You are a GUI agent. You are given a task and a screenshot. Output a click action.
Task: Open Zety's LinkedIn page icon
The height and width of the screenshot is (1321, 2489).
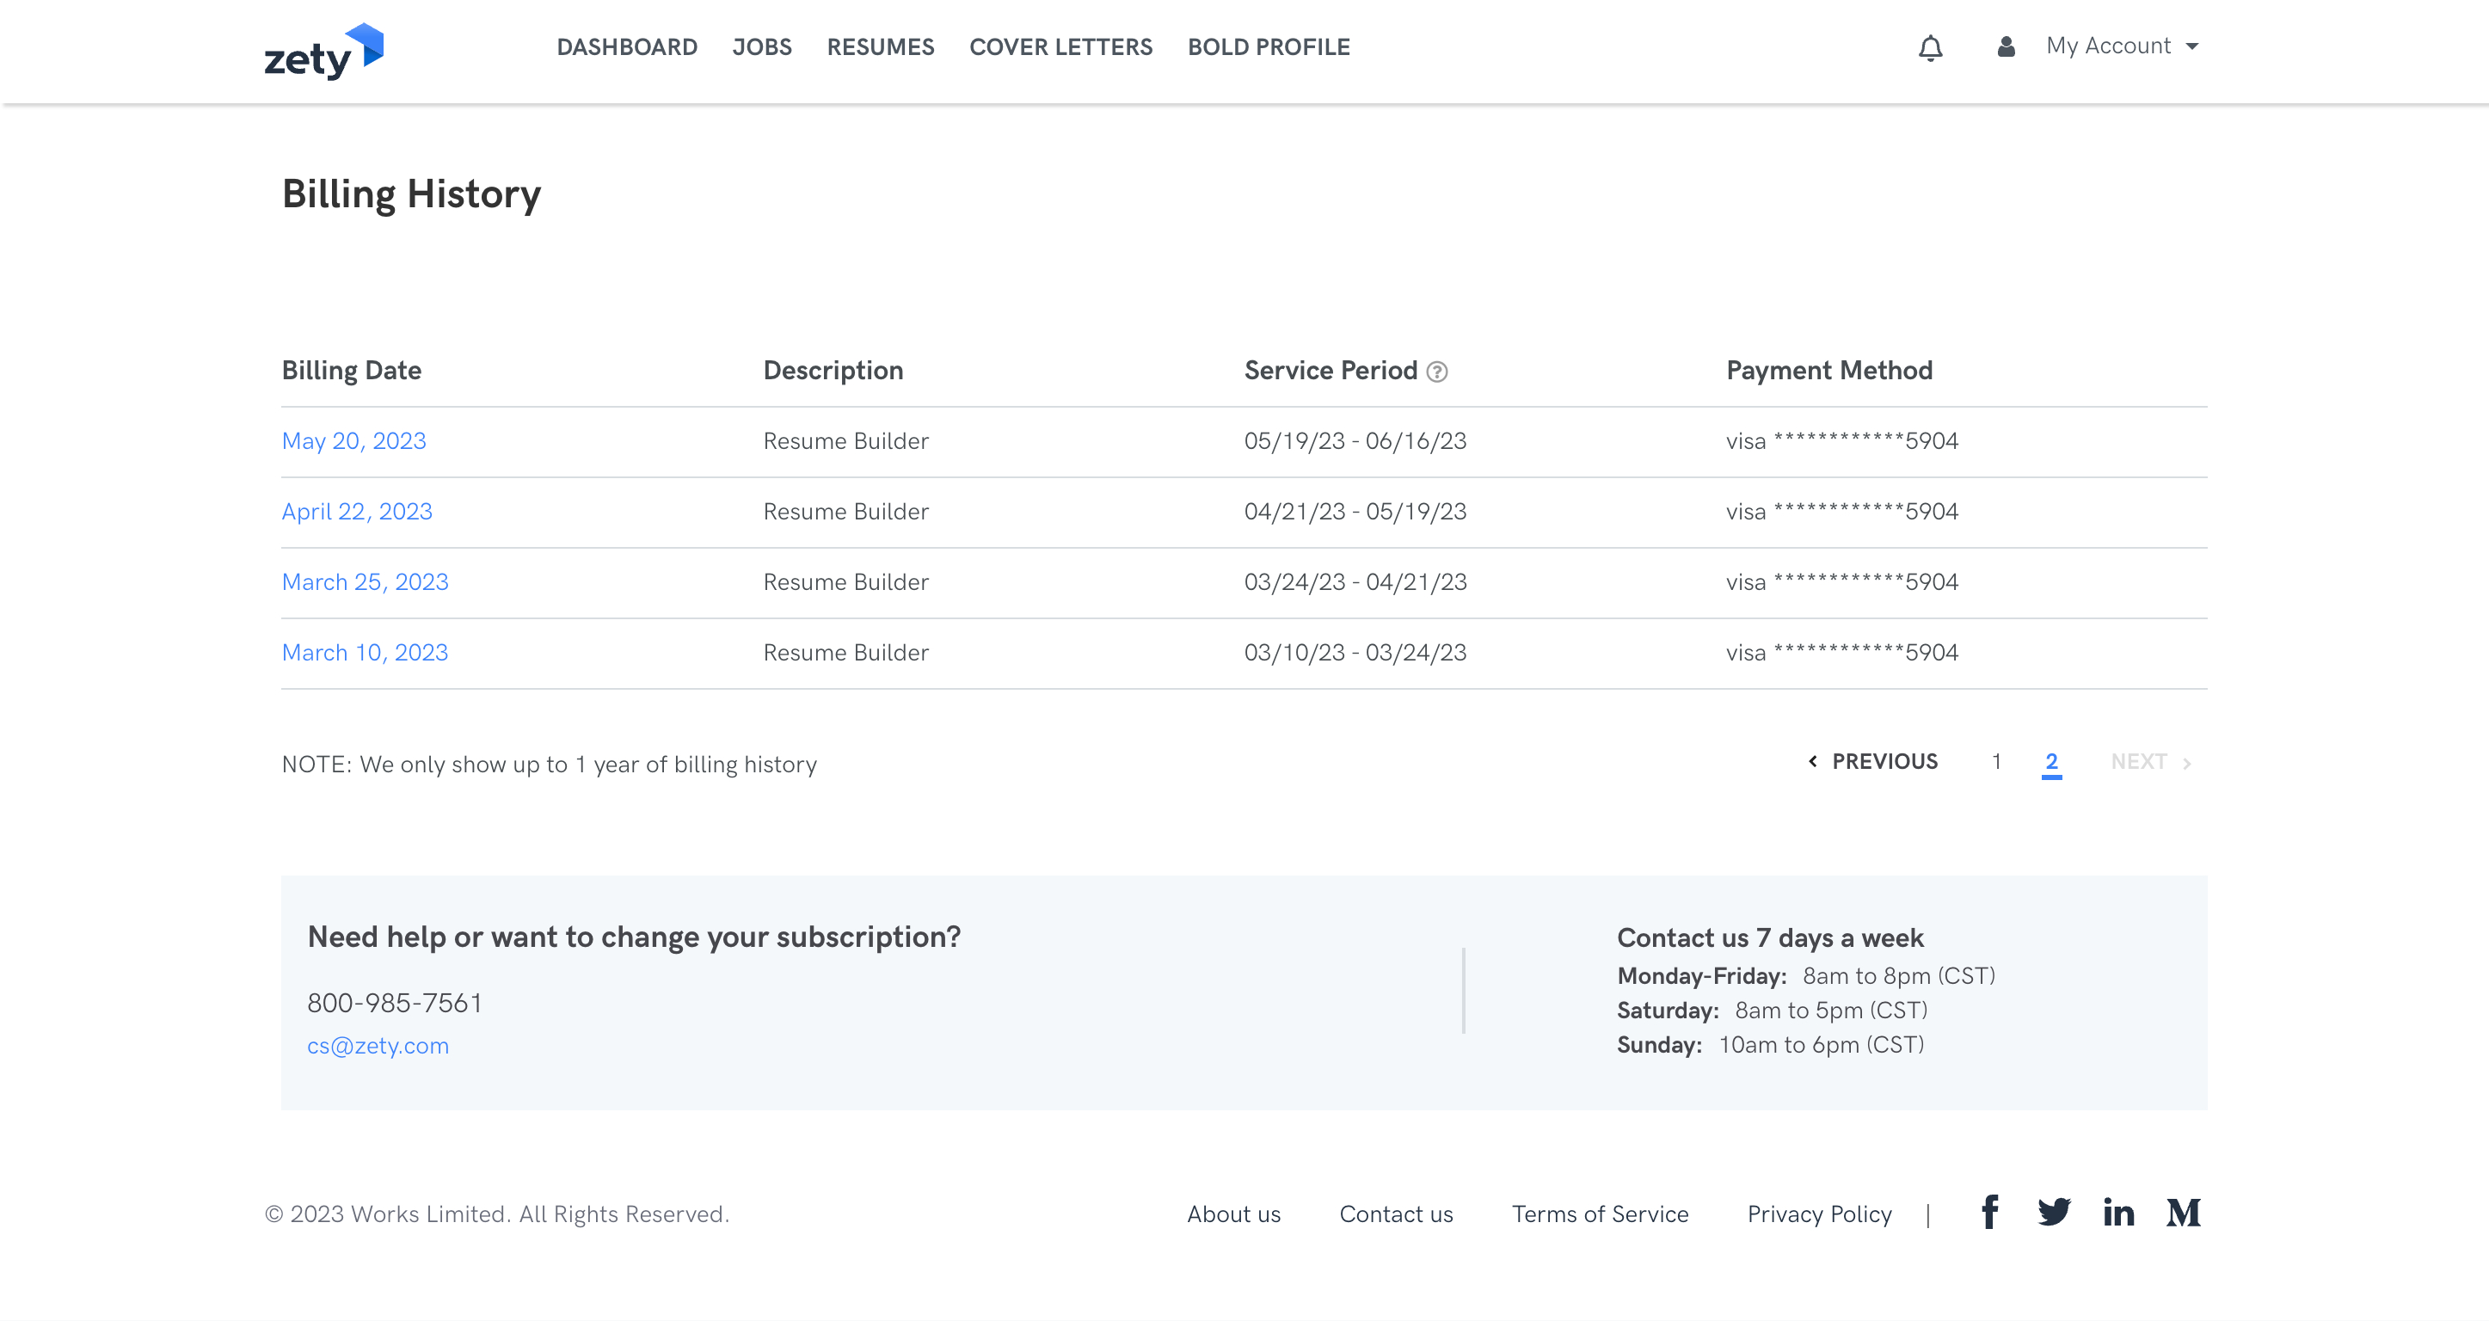pos(2118,1212)
